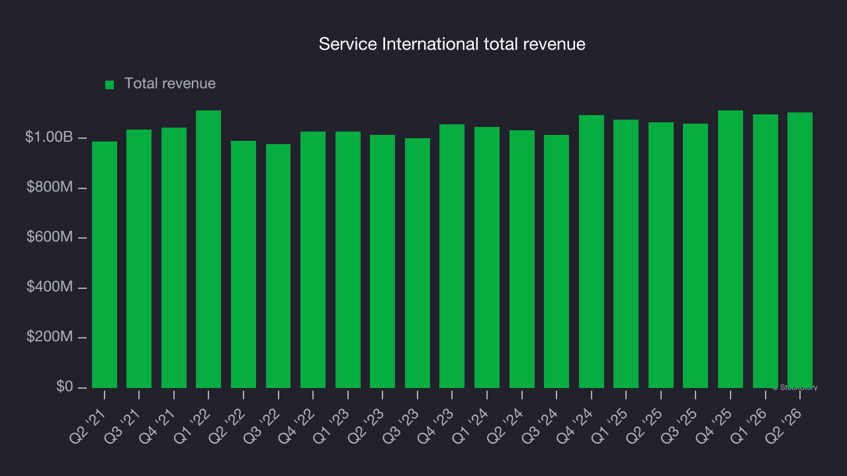Select the Q2 '24 revenue bar
Viewport: 847px width, 476px height.
[522, 259]
